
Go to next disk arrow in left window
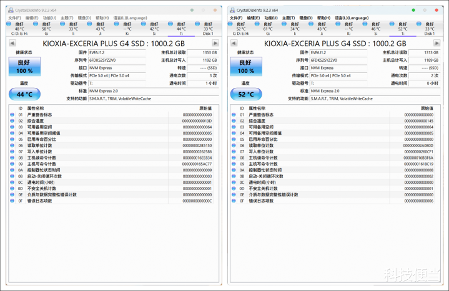(x=215, y=43)
